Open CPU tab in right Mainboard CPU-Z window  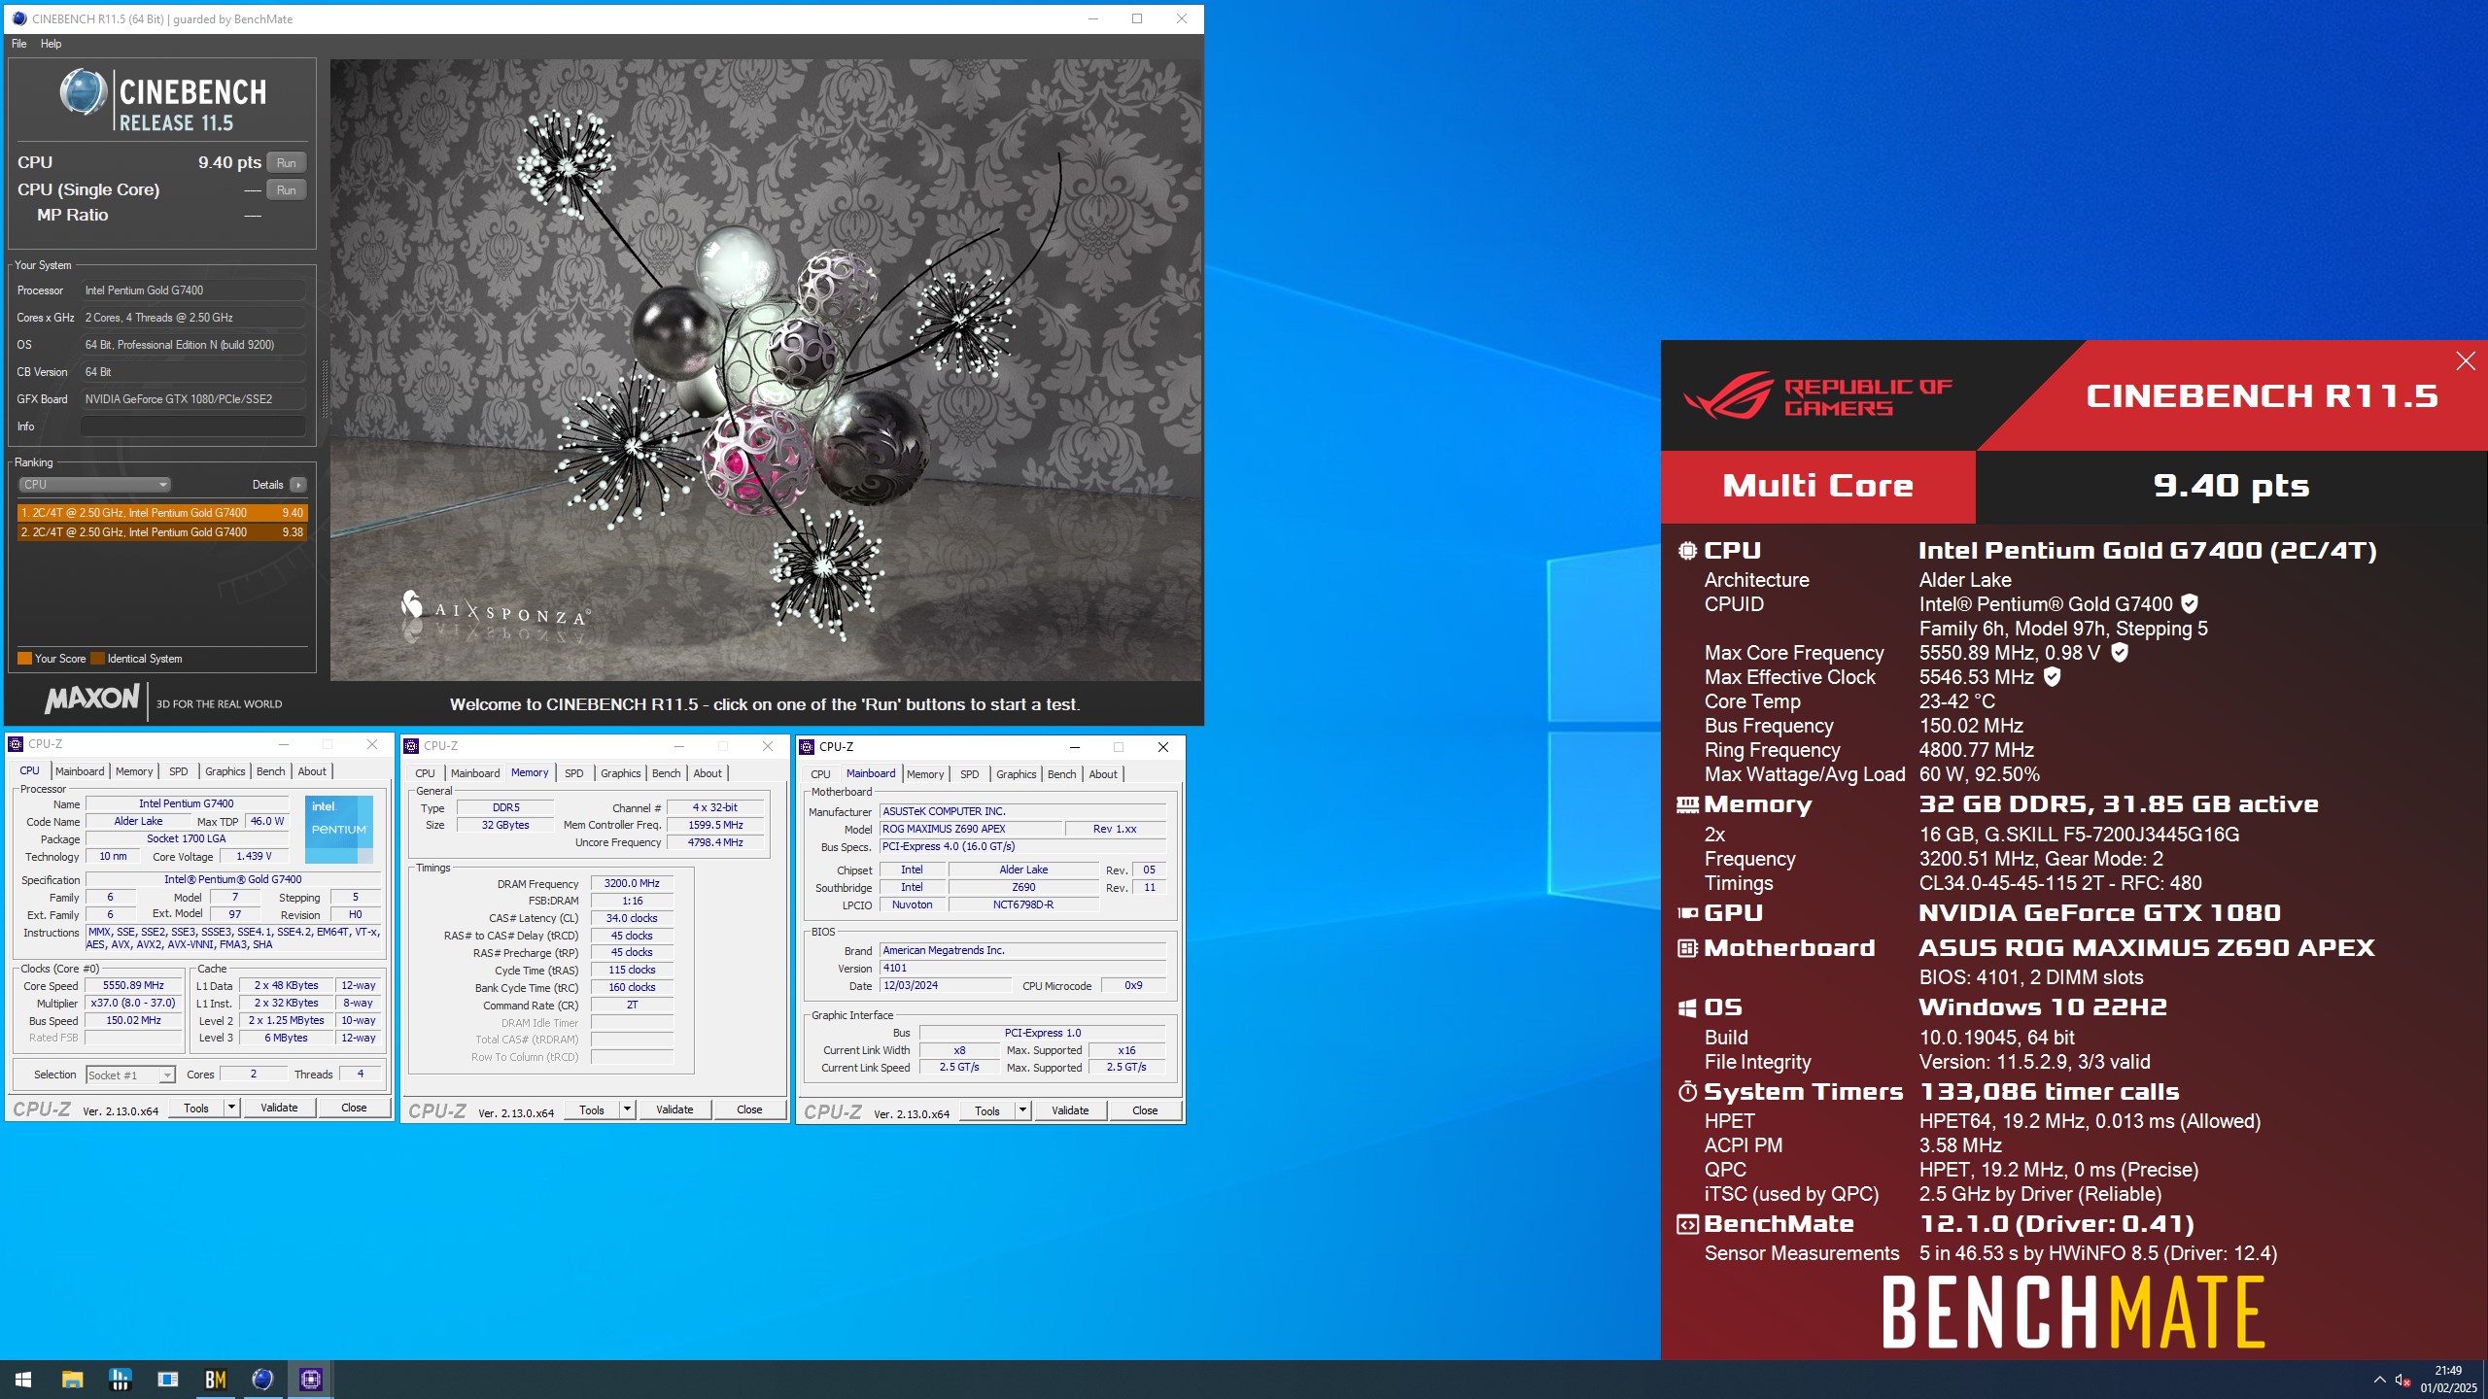click(x=820, y=774)
